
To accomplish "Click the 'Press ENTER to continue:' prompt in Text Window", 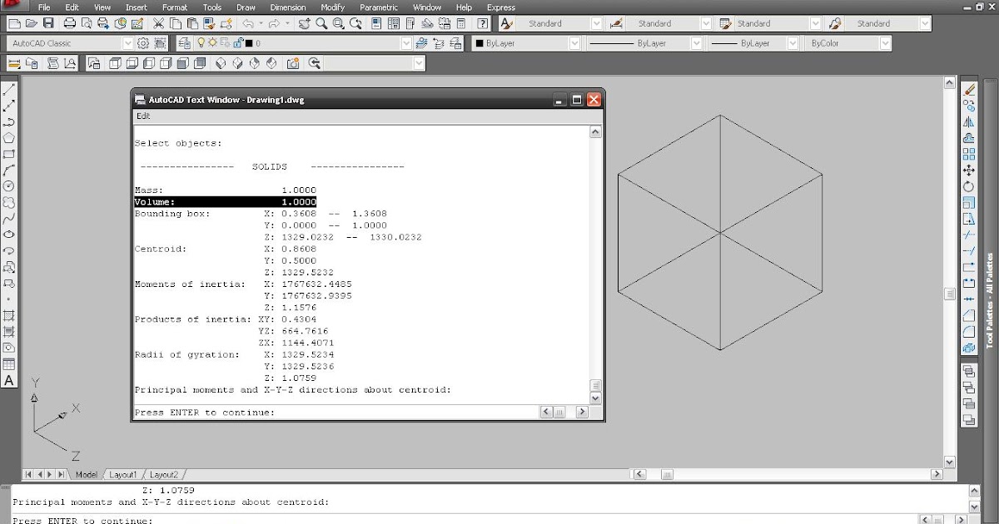I will (204, 413).
